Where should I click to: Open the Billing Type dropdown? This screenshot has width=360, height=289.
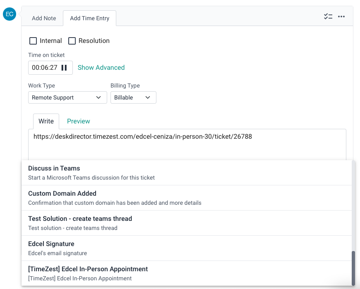pos(133,97)
